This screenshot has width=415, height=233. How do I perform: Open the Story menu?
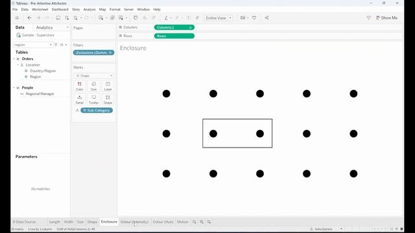click(x=76, y=9)
